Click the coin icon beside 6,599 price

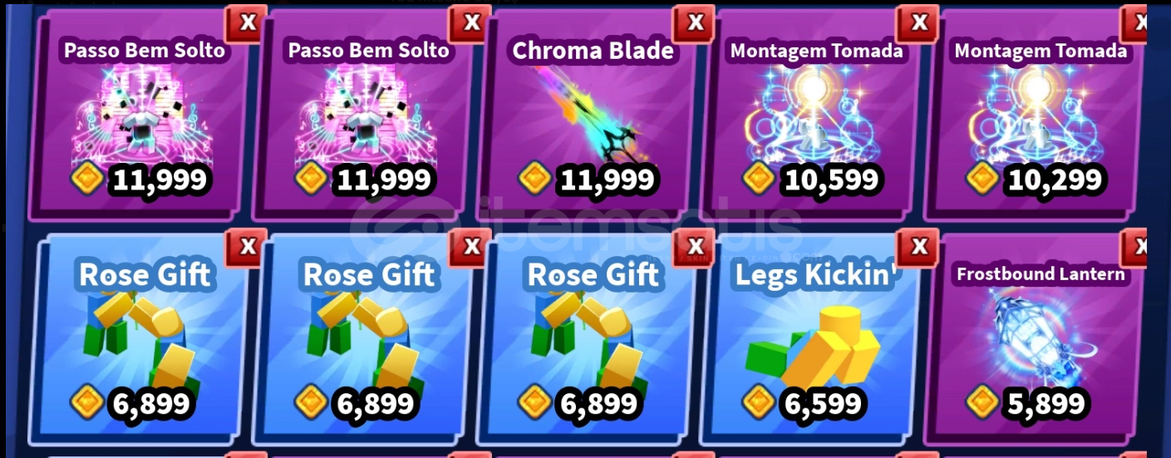[758, 403]
